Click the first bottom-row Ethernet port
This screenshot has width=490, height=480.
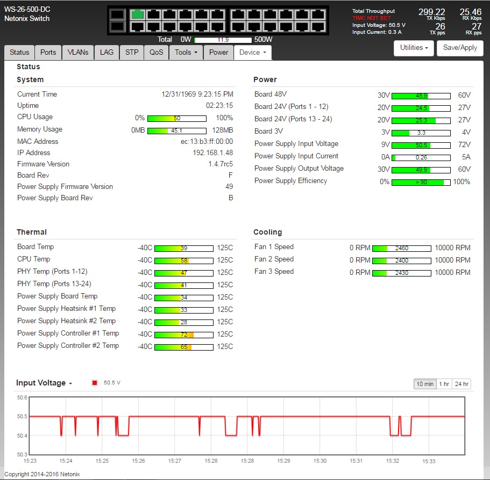[138, 26]
